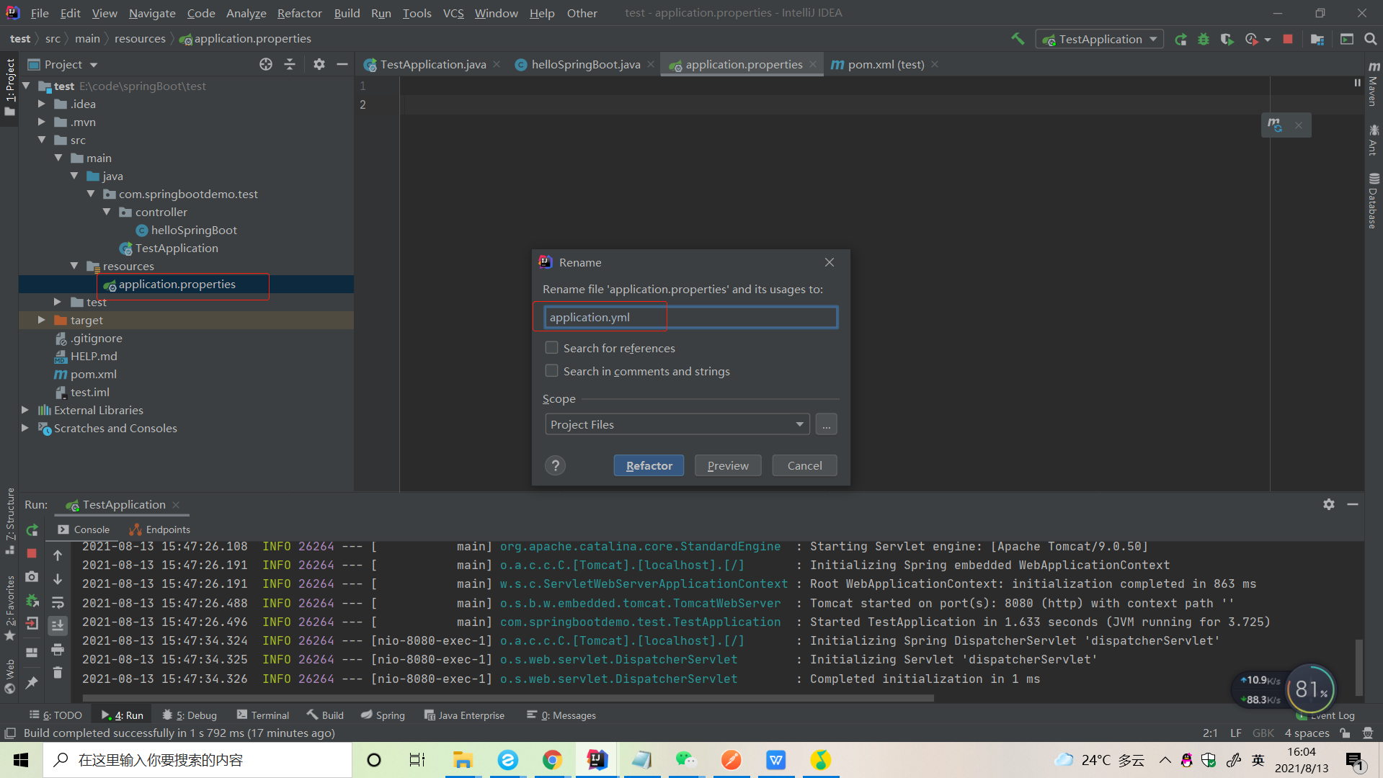Expand External Libraries node
Image resolution: width=1383 pixels, height=778 pixels.
tap(25, 410)
